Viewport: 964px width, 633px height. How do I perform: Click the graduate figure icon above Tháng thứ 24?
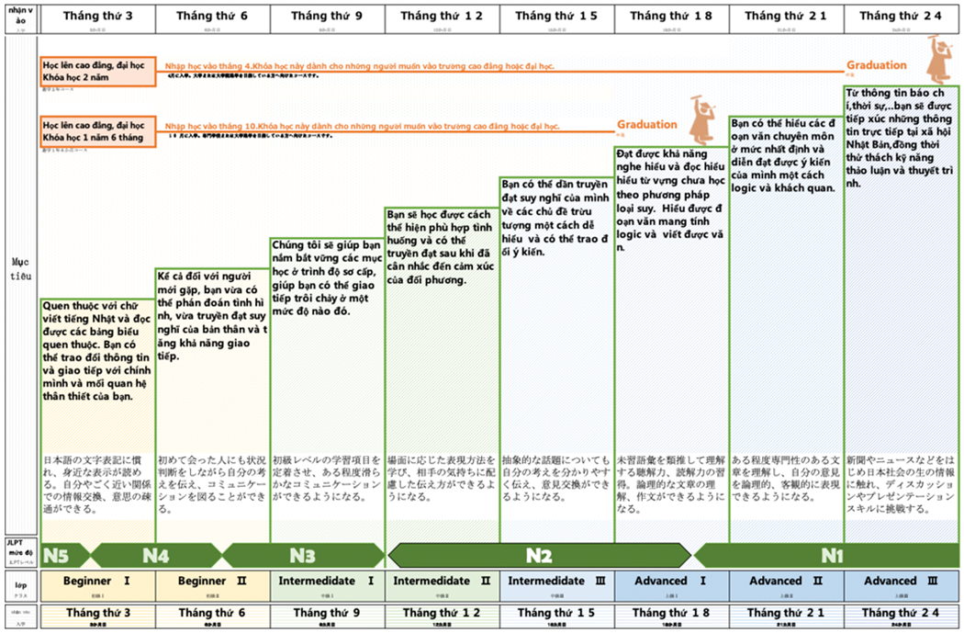click(x=938, y=60)
